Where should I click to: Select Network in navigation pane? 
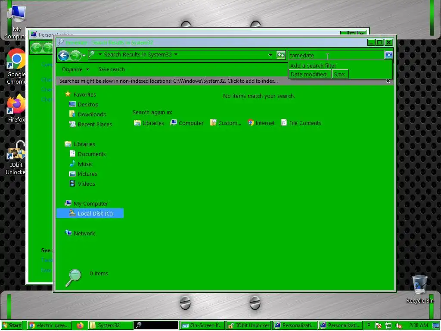coord(84,233)
